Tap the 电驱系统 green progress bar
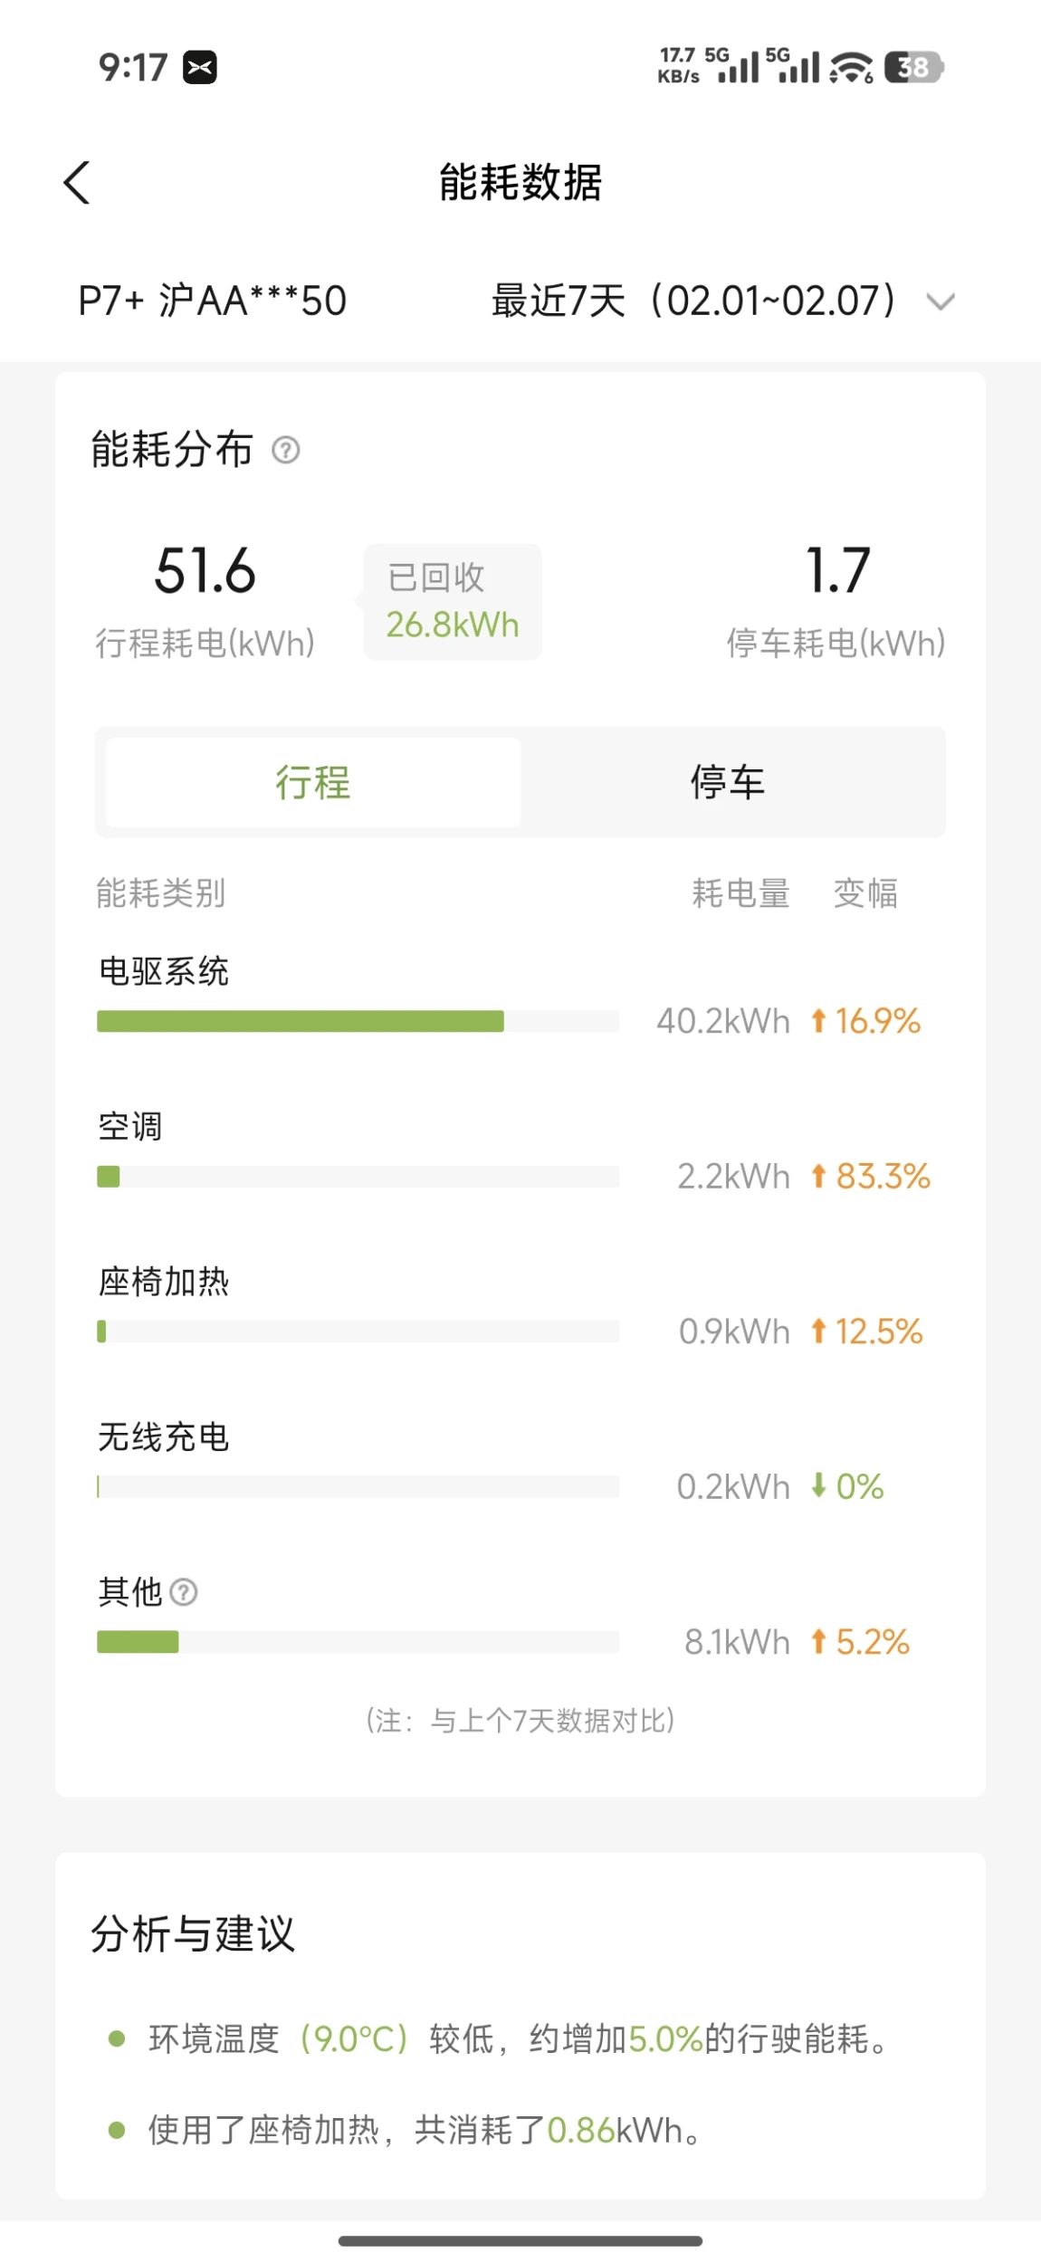Viewport: 1041px width, 2262px height. 301,1021
